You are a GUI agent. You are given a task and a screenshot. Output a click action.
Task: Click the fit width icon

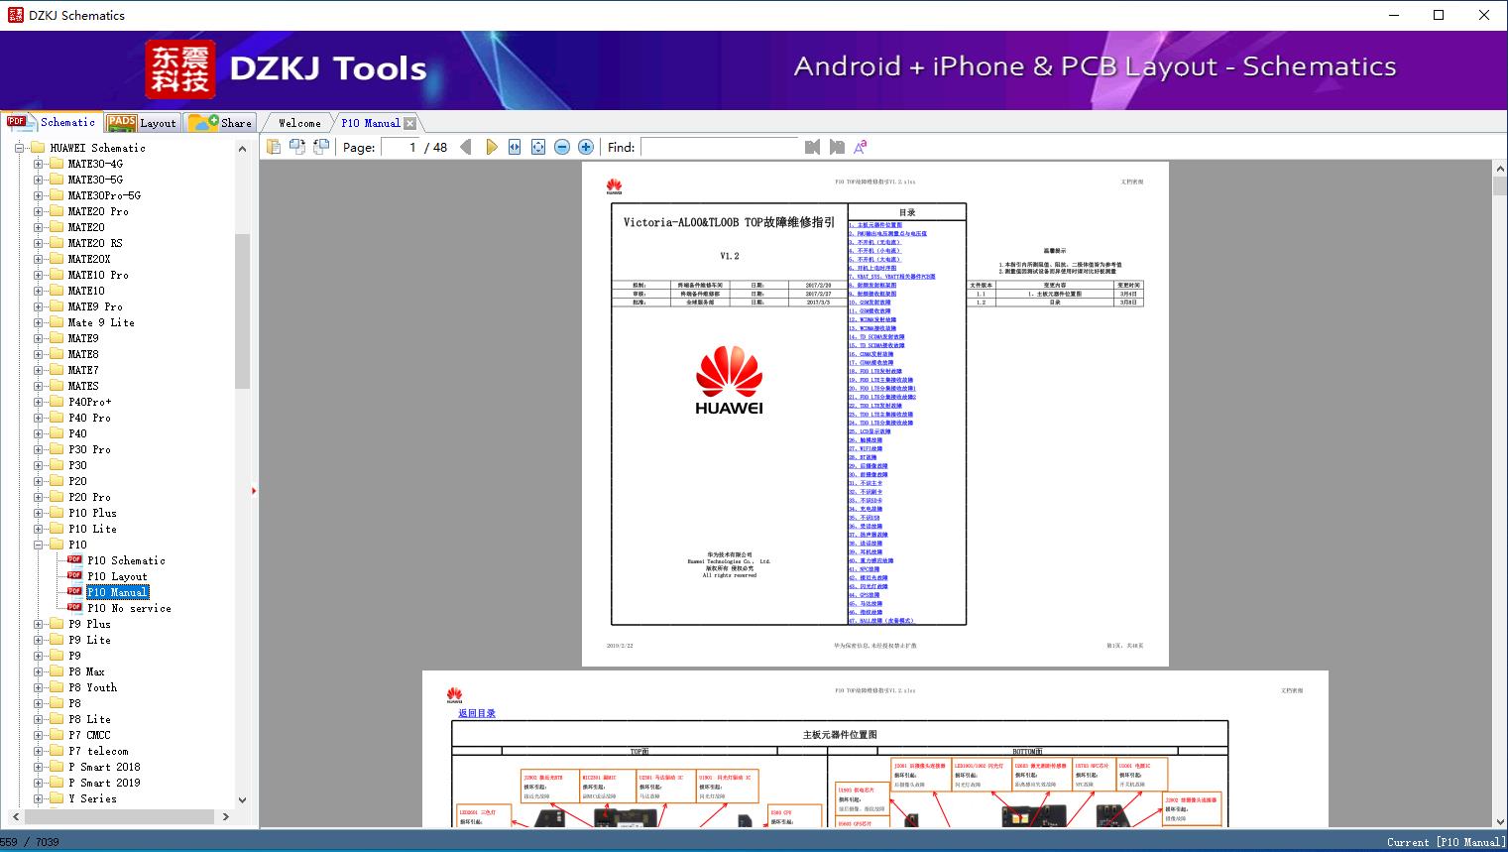pos(515,147)
